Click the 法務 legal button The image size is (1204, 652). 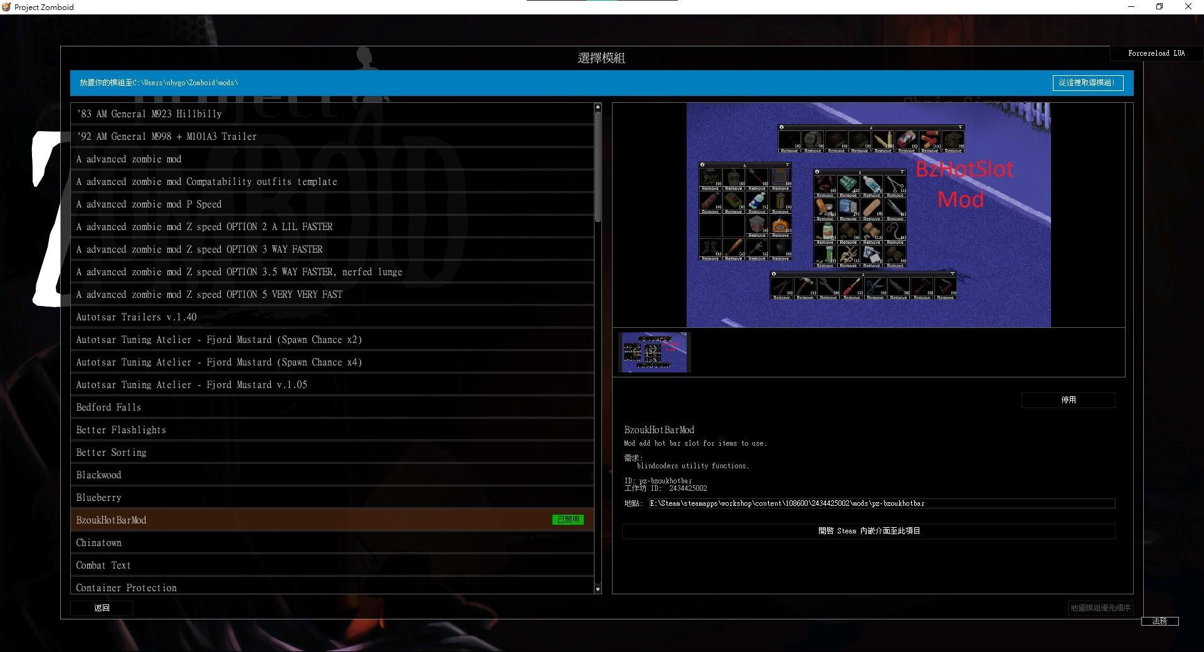click(1159, 621)
